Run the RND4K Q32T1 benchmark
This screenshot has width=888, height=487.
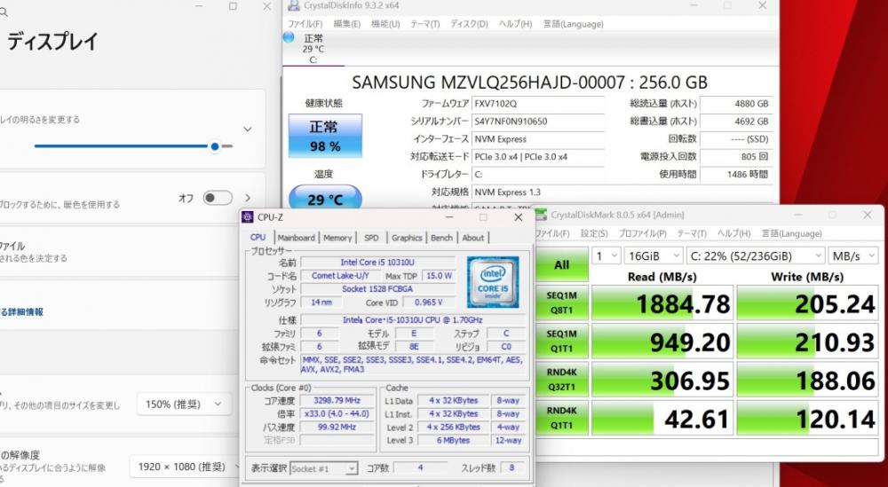pos(562,380)
